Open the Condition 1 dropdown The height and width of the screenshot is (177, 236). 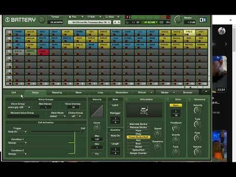17,143
